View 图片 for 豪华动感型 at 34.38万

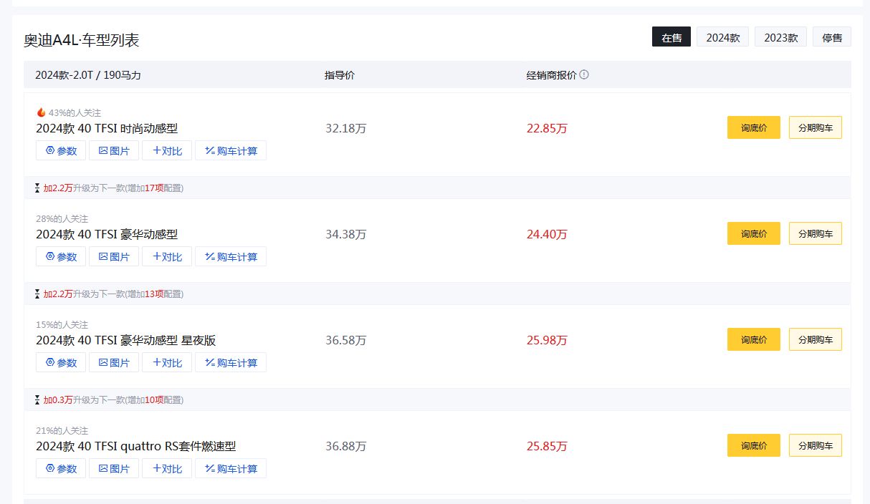tap(114, 256)
